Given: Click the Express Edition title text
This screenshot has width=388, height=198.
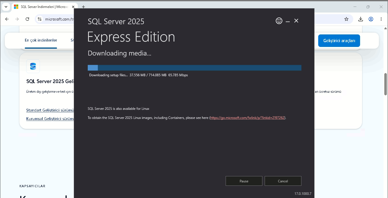Looking at the screenshot, I should tap(131, 37).
